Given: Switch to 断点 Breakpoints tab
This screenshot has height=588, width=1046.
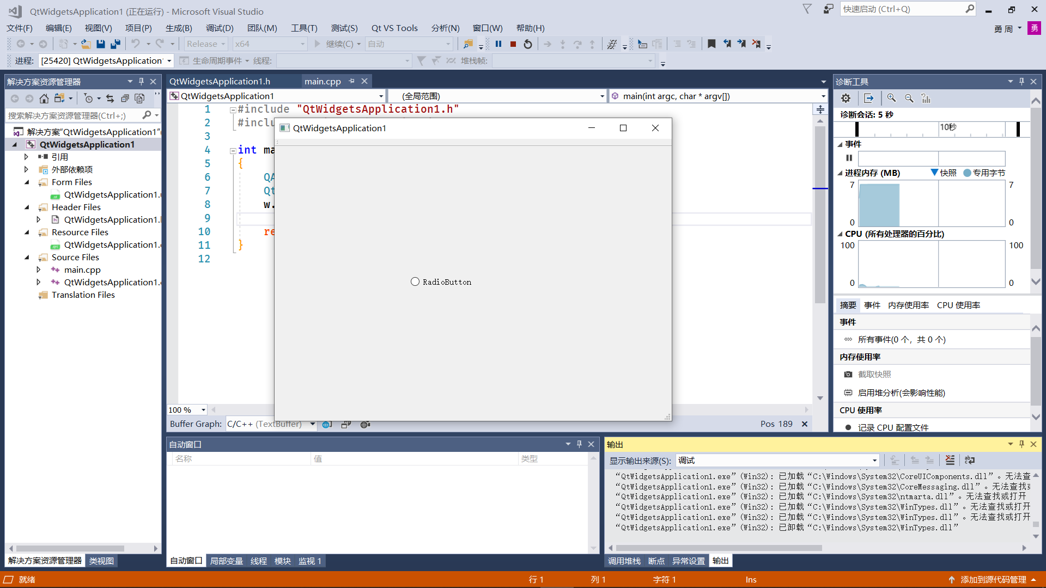Looking at the screenshot, I should click(656, 561).
